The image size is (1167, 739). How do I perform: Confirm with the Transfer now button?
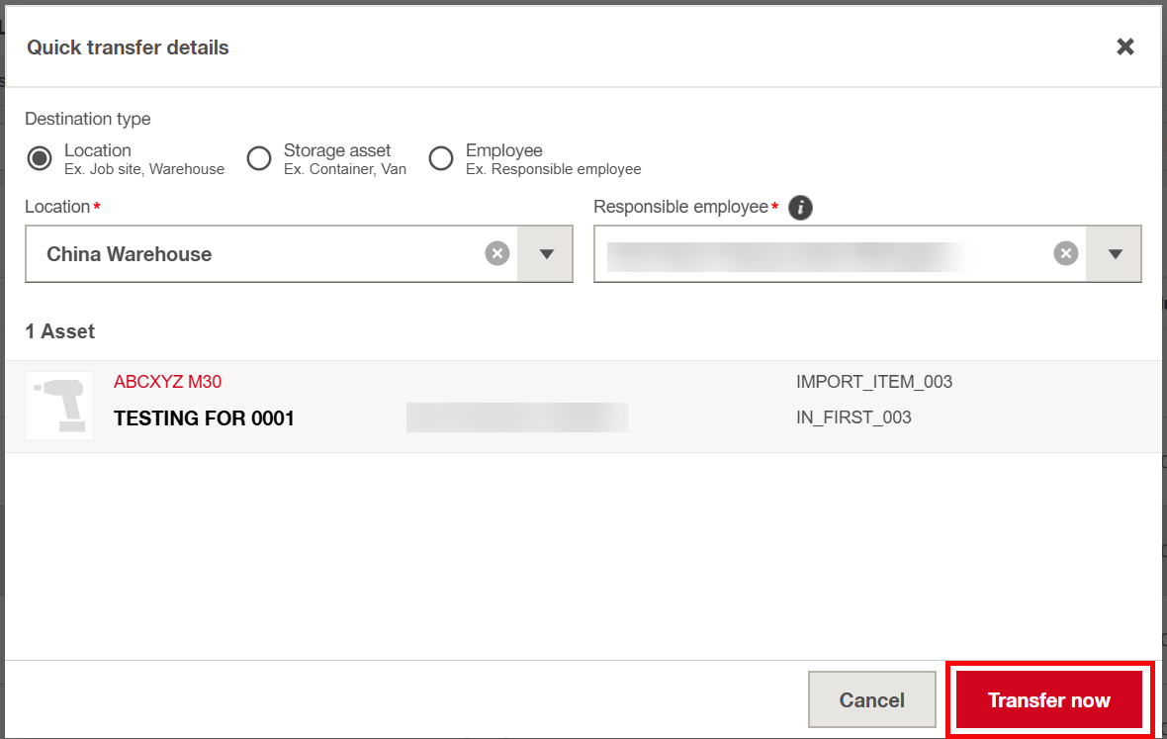click(1049, 699)
